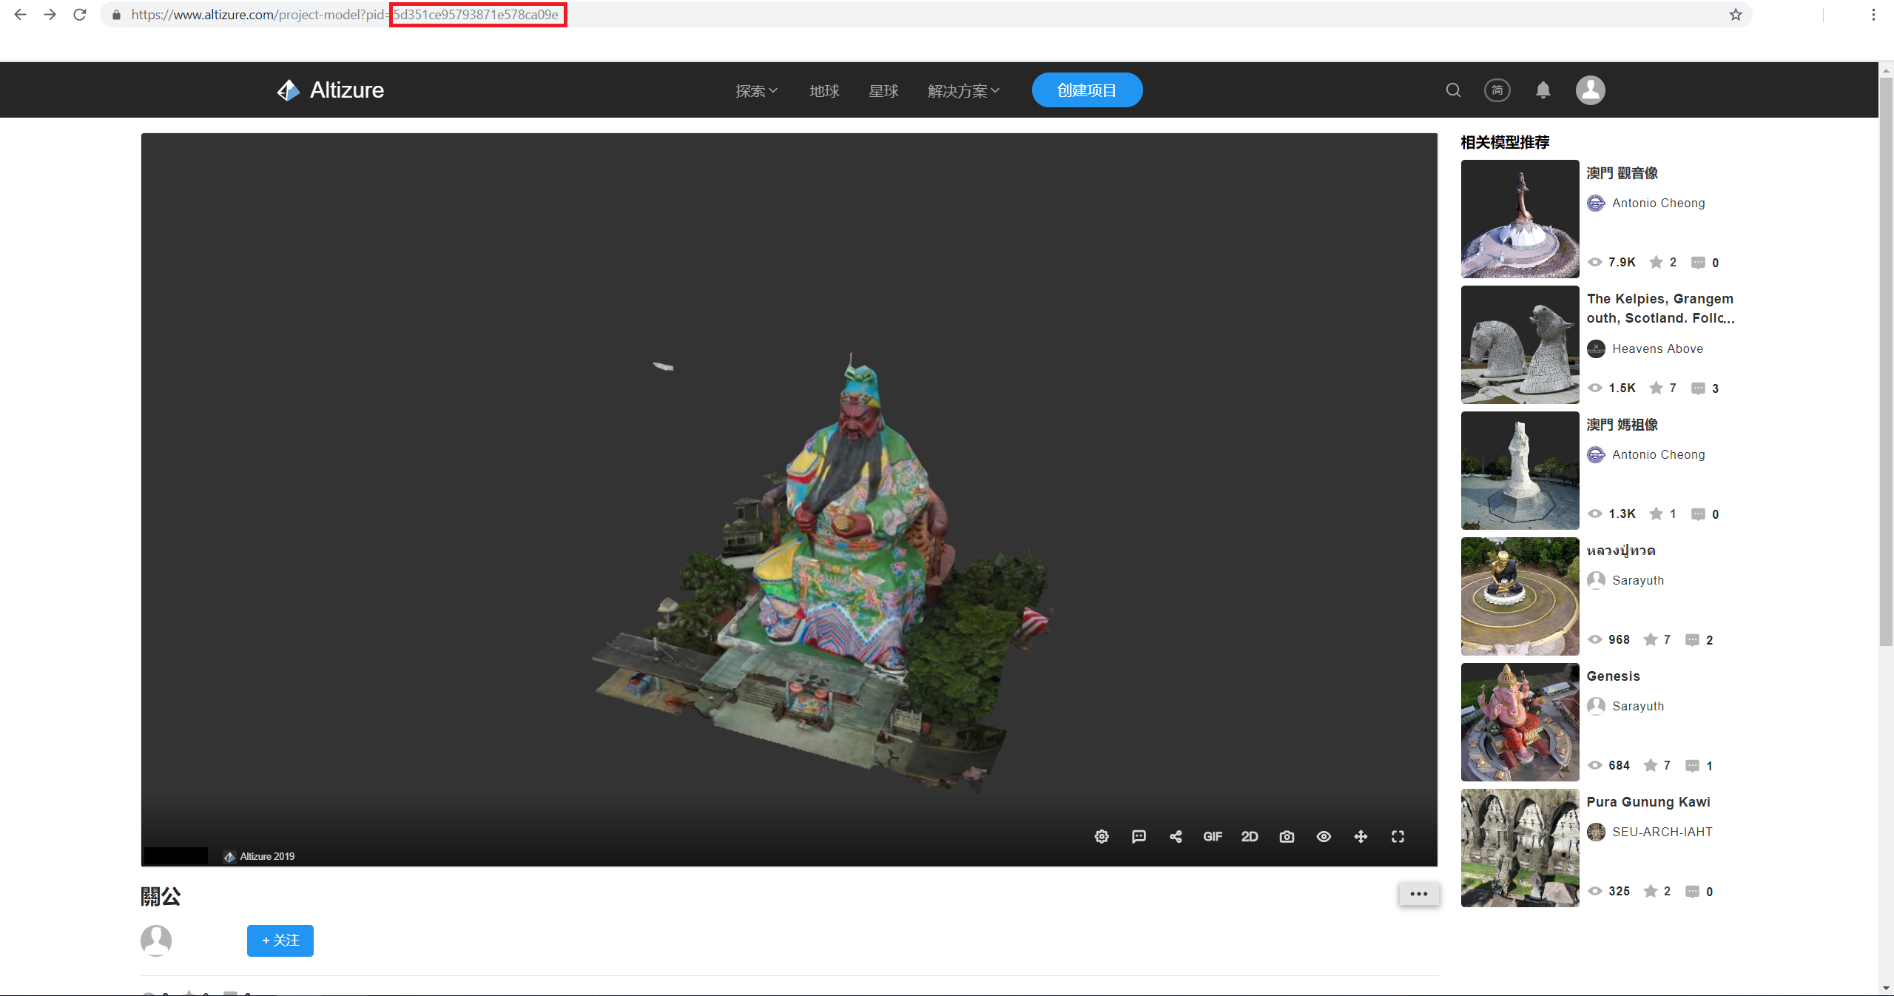Viewport: 1894px width, 996px height.
Task: Click the 澳門 媽祖像 title link
Action: (1622, 425)
